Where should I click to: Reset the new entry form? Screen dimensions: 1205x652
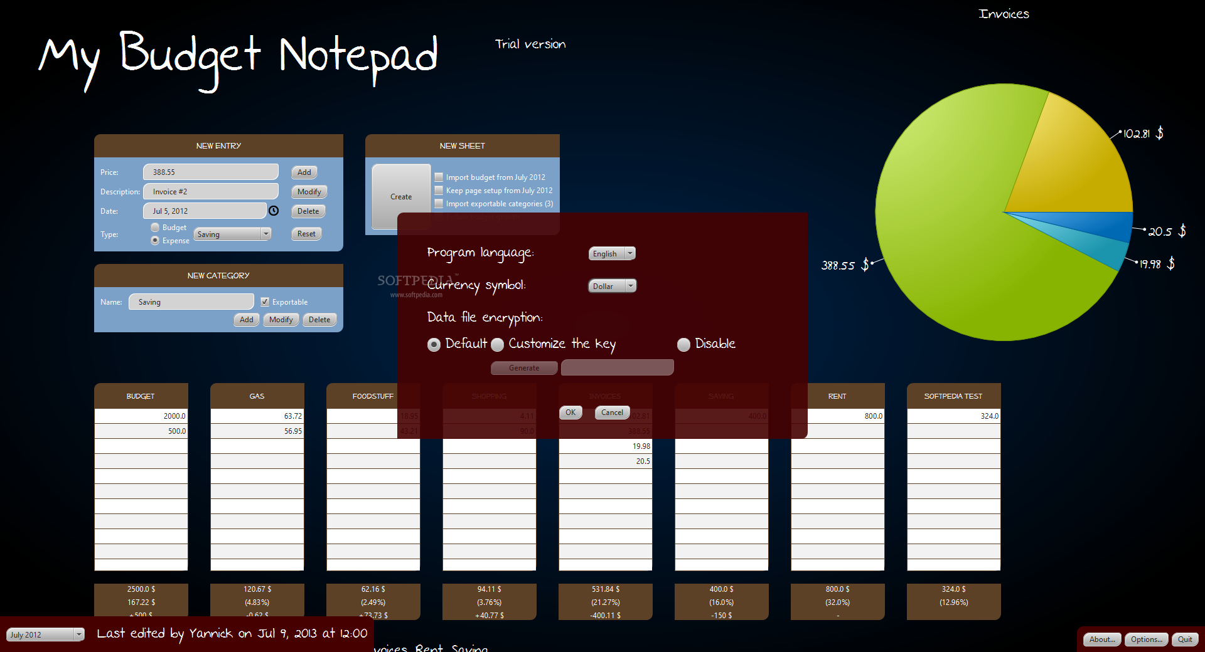(x=306, y=233)
